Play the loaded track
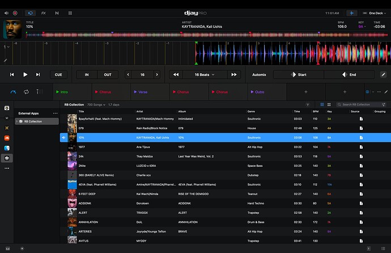The height and width of the screenshot is (253, 391). 25,75
